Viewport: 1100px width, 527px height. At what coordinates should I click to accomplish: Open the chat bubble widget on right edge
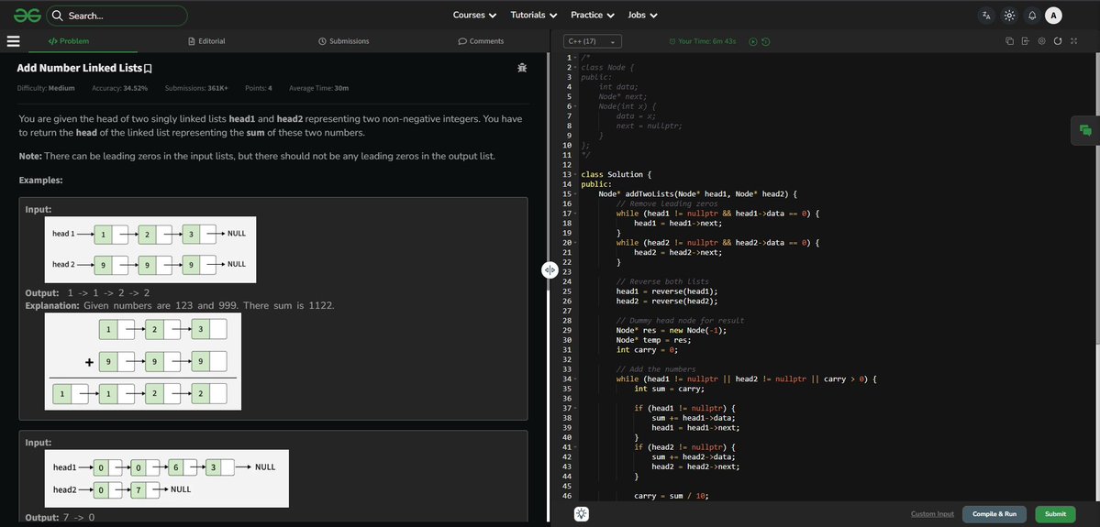pos(1085,130)
